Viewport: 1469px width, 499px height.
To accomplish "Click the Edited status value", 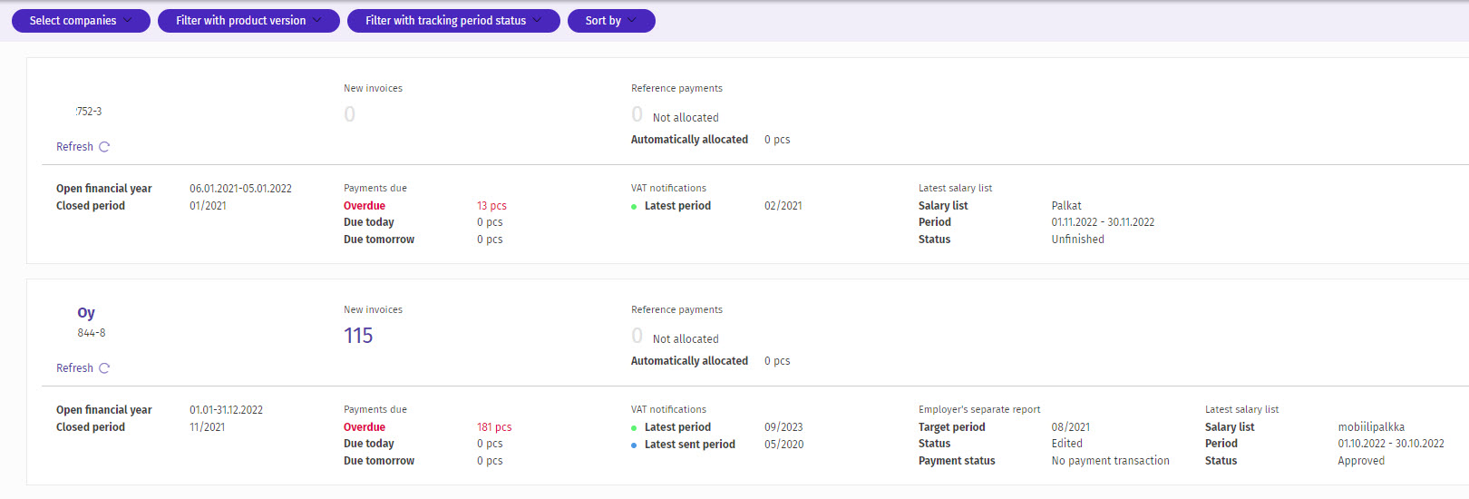I will click(x=1067, y=444).
